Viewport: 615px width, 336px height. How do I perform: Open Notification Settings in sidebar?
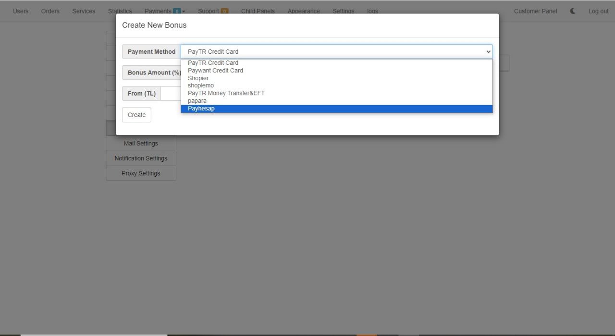tap(141, 158)
